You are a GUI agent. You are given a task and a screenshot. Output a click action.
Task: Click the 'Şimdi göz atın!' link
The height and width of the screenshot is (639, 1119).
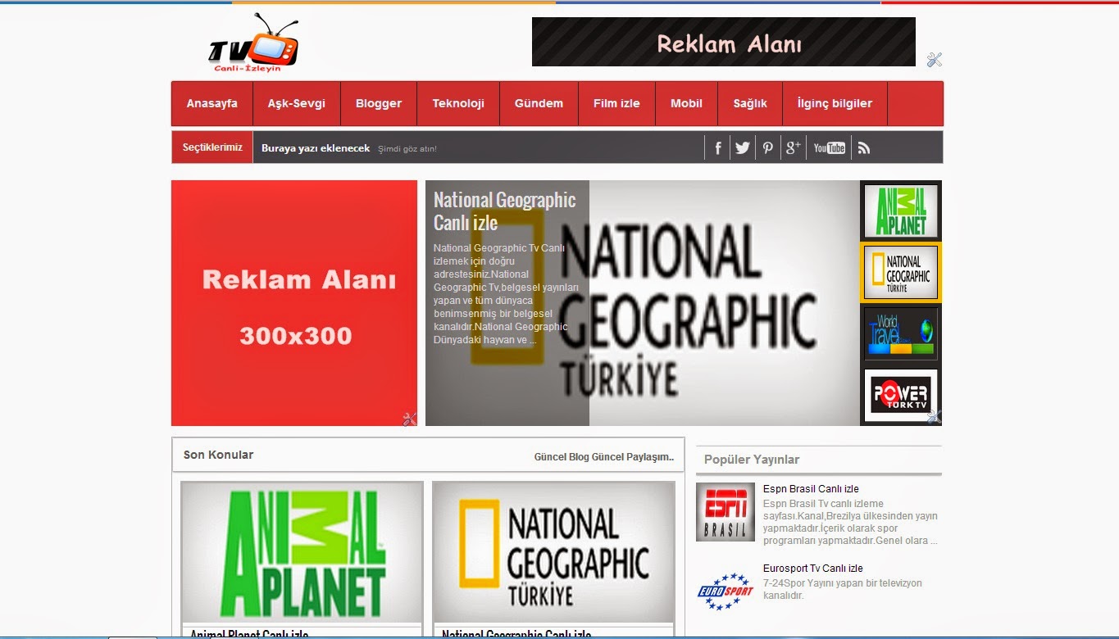point(407,149)
